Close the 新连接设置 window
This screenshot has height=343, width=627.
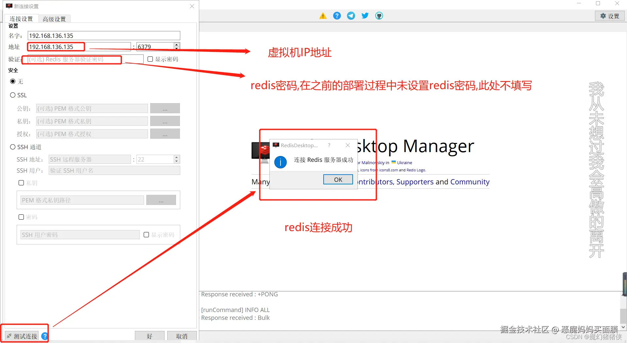pyautogui.click(x=192, y=6)
